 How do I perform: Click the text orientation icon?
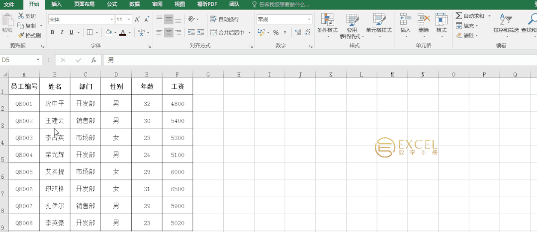tap(191, 19)
